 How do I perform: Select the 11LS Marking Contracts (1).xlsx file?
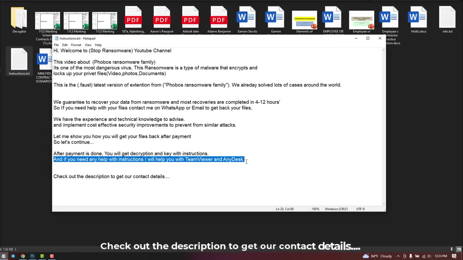[48, 22]
